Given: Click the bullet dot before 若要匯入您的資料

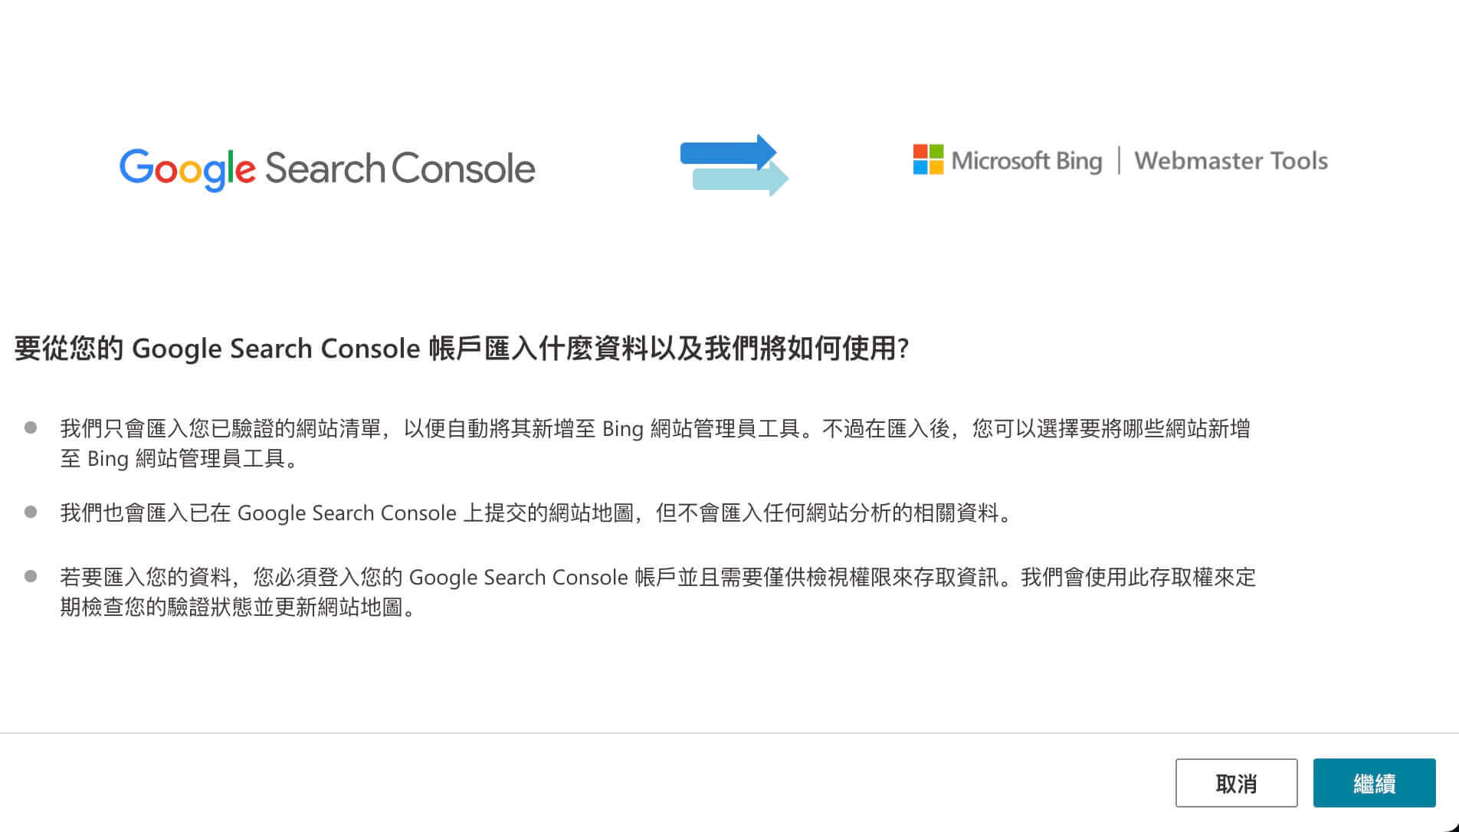Looking at the screenshot, I should click(31, 576).
